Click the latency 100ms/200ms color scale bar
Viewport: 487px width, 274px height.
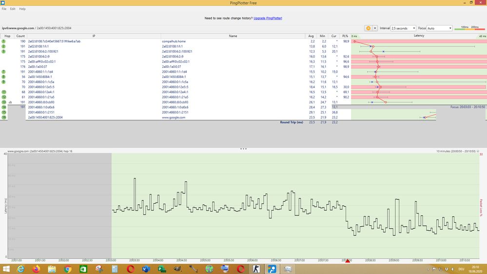(469, 28)
